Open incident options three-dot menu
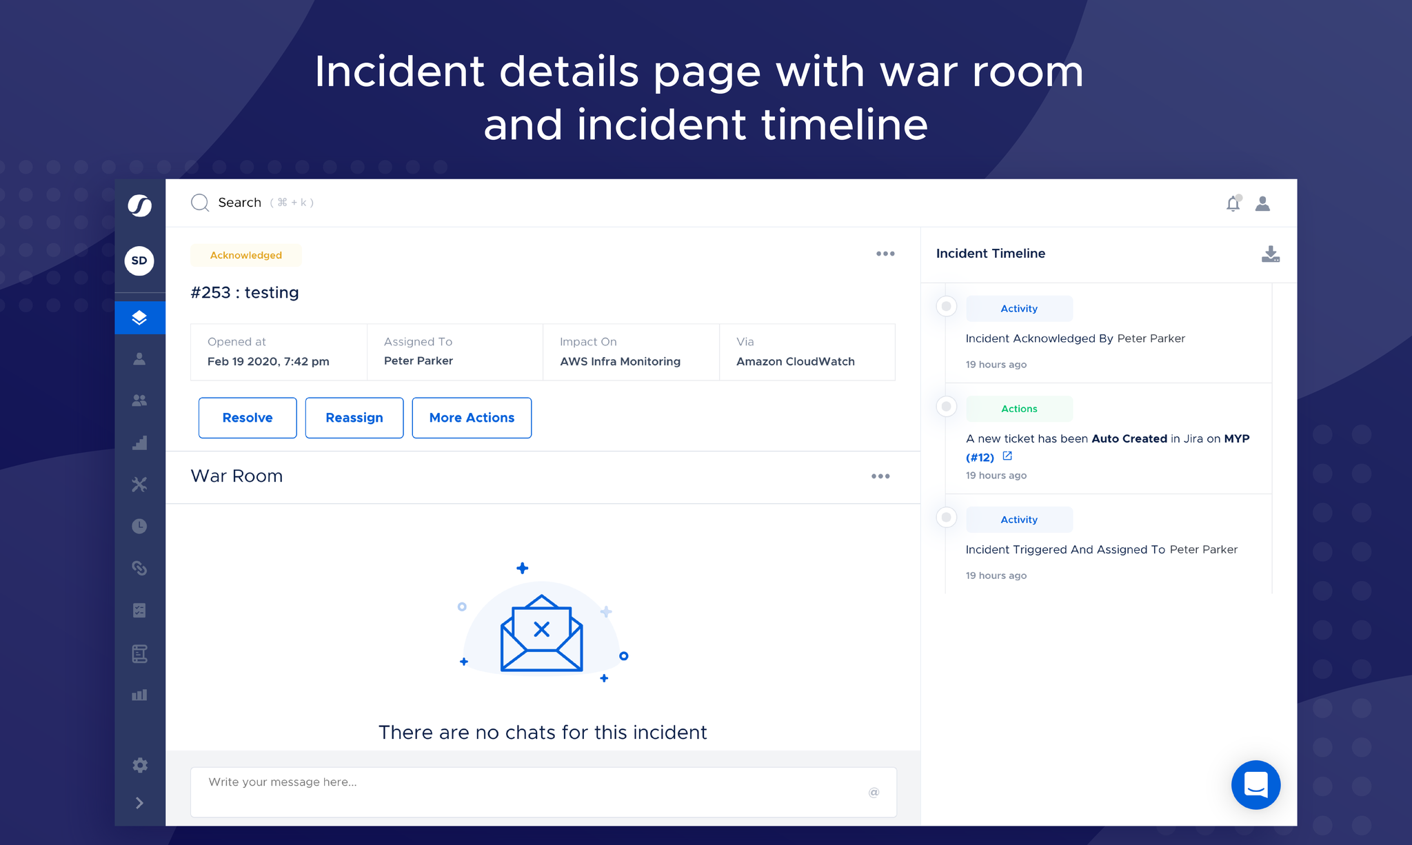Image resolution: width=1412 pixels, height=845 pixels. click(x=885, y=254)
